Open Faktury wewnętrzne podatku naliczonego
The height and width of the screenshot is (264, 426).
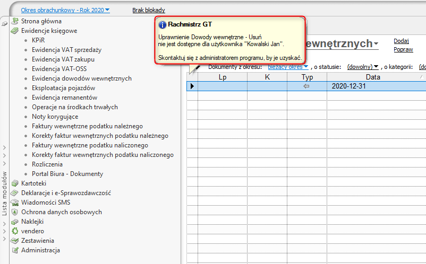pyautogui.click(x=90, y=145)
